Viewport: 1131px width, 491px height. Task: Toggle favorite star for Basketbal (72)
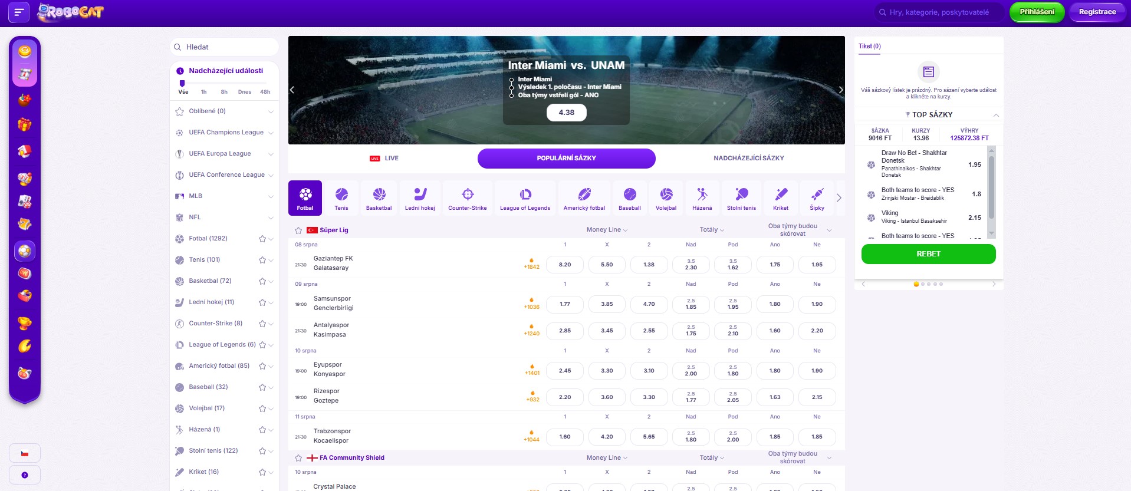tap(262, 281)
